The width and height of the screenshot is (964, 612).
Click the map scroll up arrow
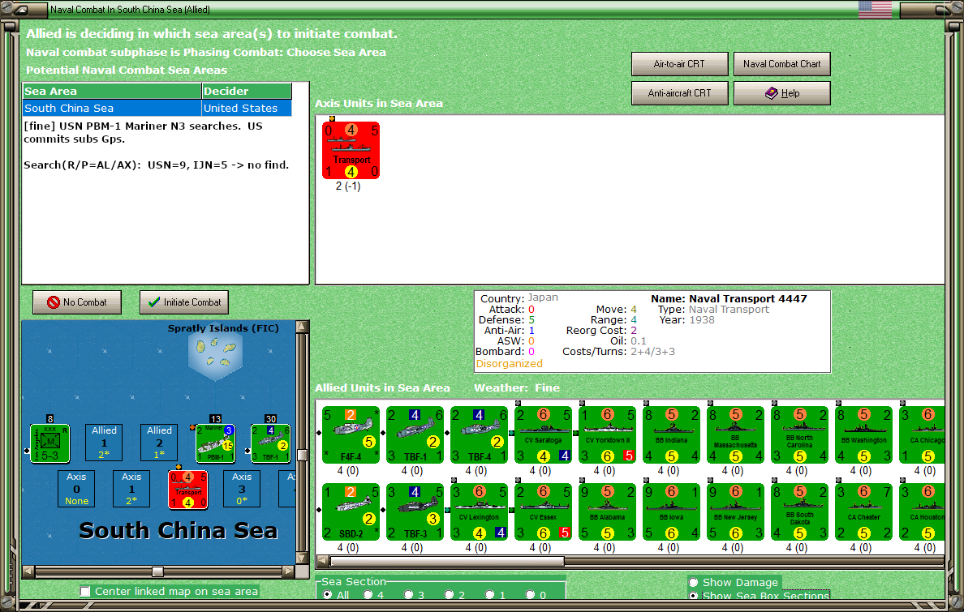(302, 327)
